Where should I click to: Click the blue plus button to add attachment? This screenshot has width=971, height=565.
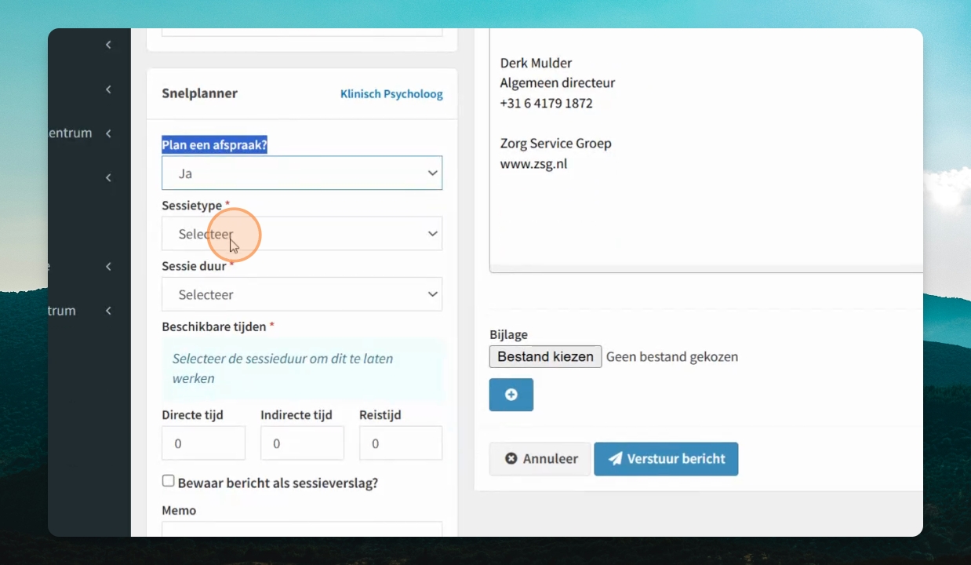click(x=511, y=395)
